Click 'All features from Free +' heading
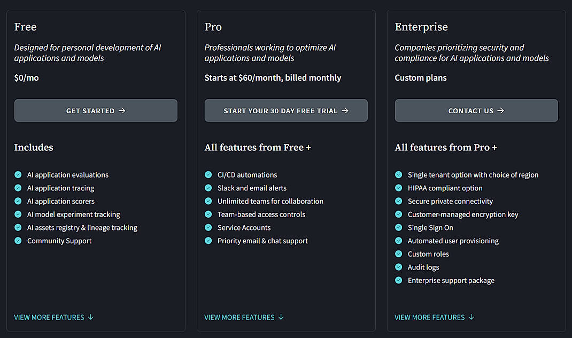The width and height of the screenshot is (572, 338). 258,147
